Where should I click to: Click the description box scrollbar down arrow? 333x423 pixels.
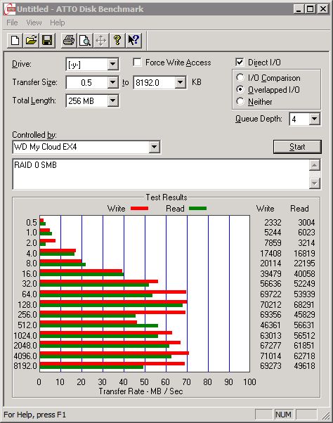coord(315,183)
